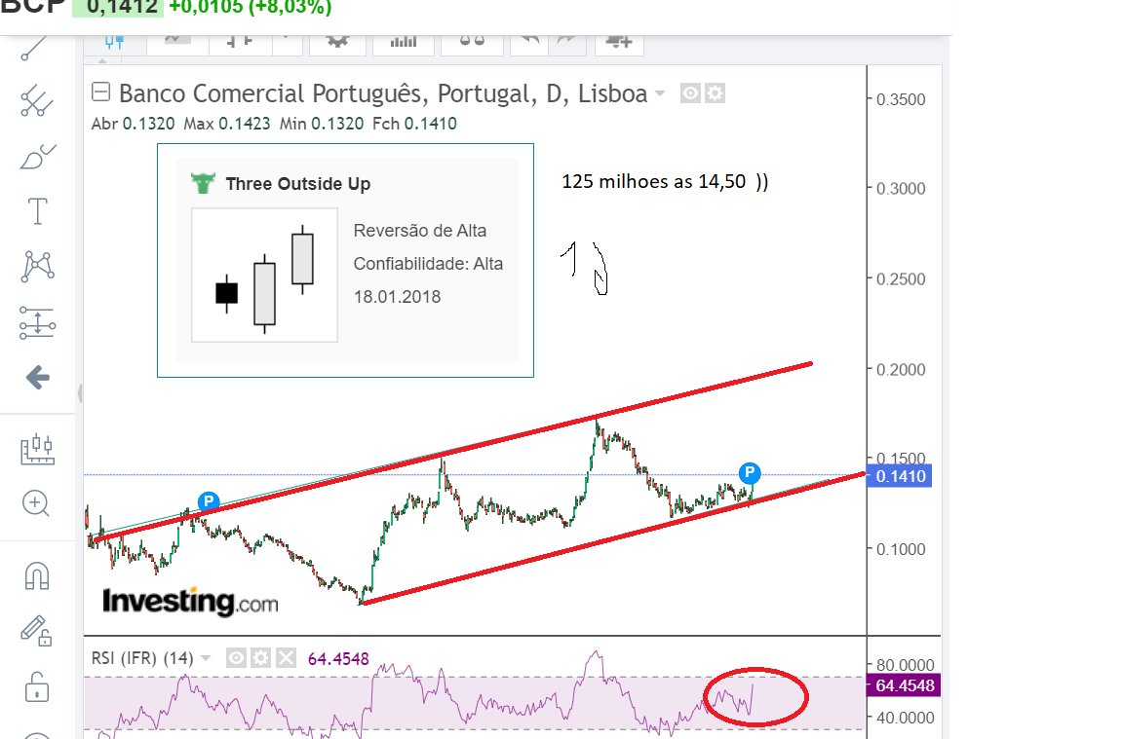The height and width of the screenshot is (739, 1123).
Task: Select the Text annotation tool
Action: point(37,211)
